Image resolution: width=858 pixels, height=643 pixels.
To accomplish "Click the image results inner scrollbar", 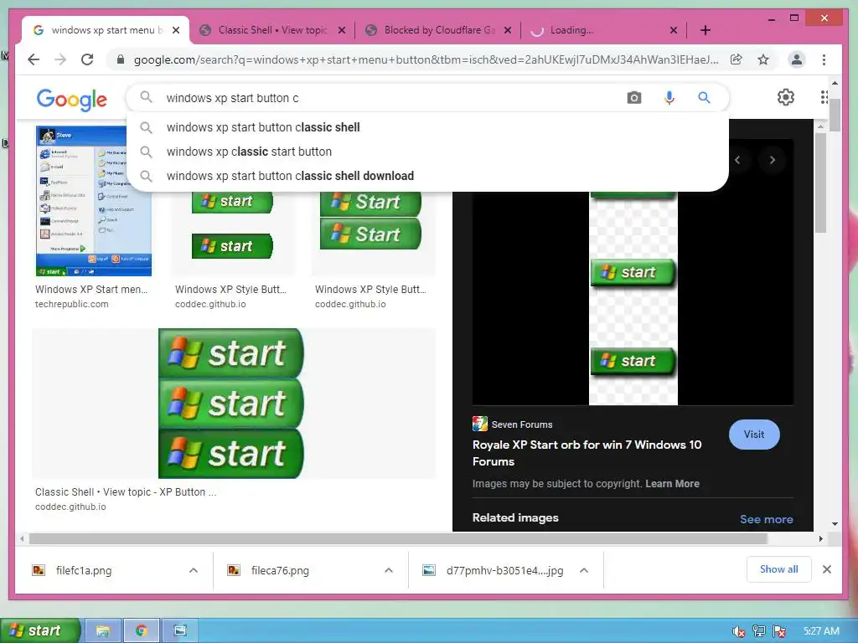I will click(819, 183).
